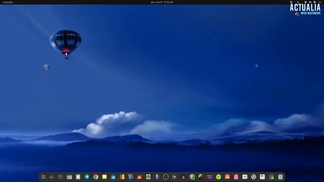This screenshot has height=182, width=324.
Task: Launch the microphone recorder app
Action: [x=157, y=177]
